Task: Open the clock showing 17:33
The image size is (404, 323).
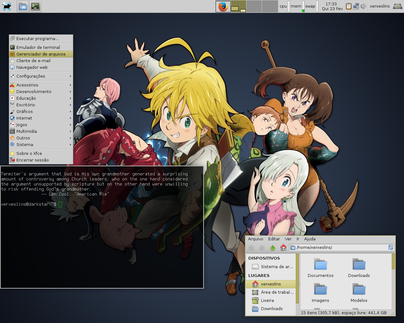Action: click(332, 6)
